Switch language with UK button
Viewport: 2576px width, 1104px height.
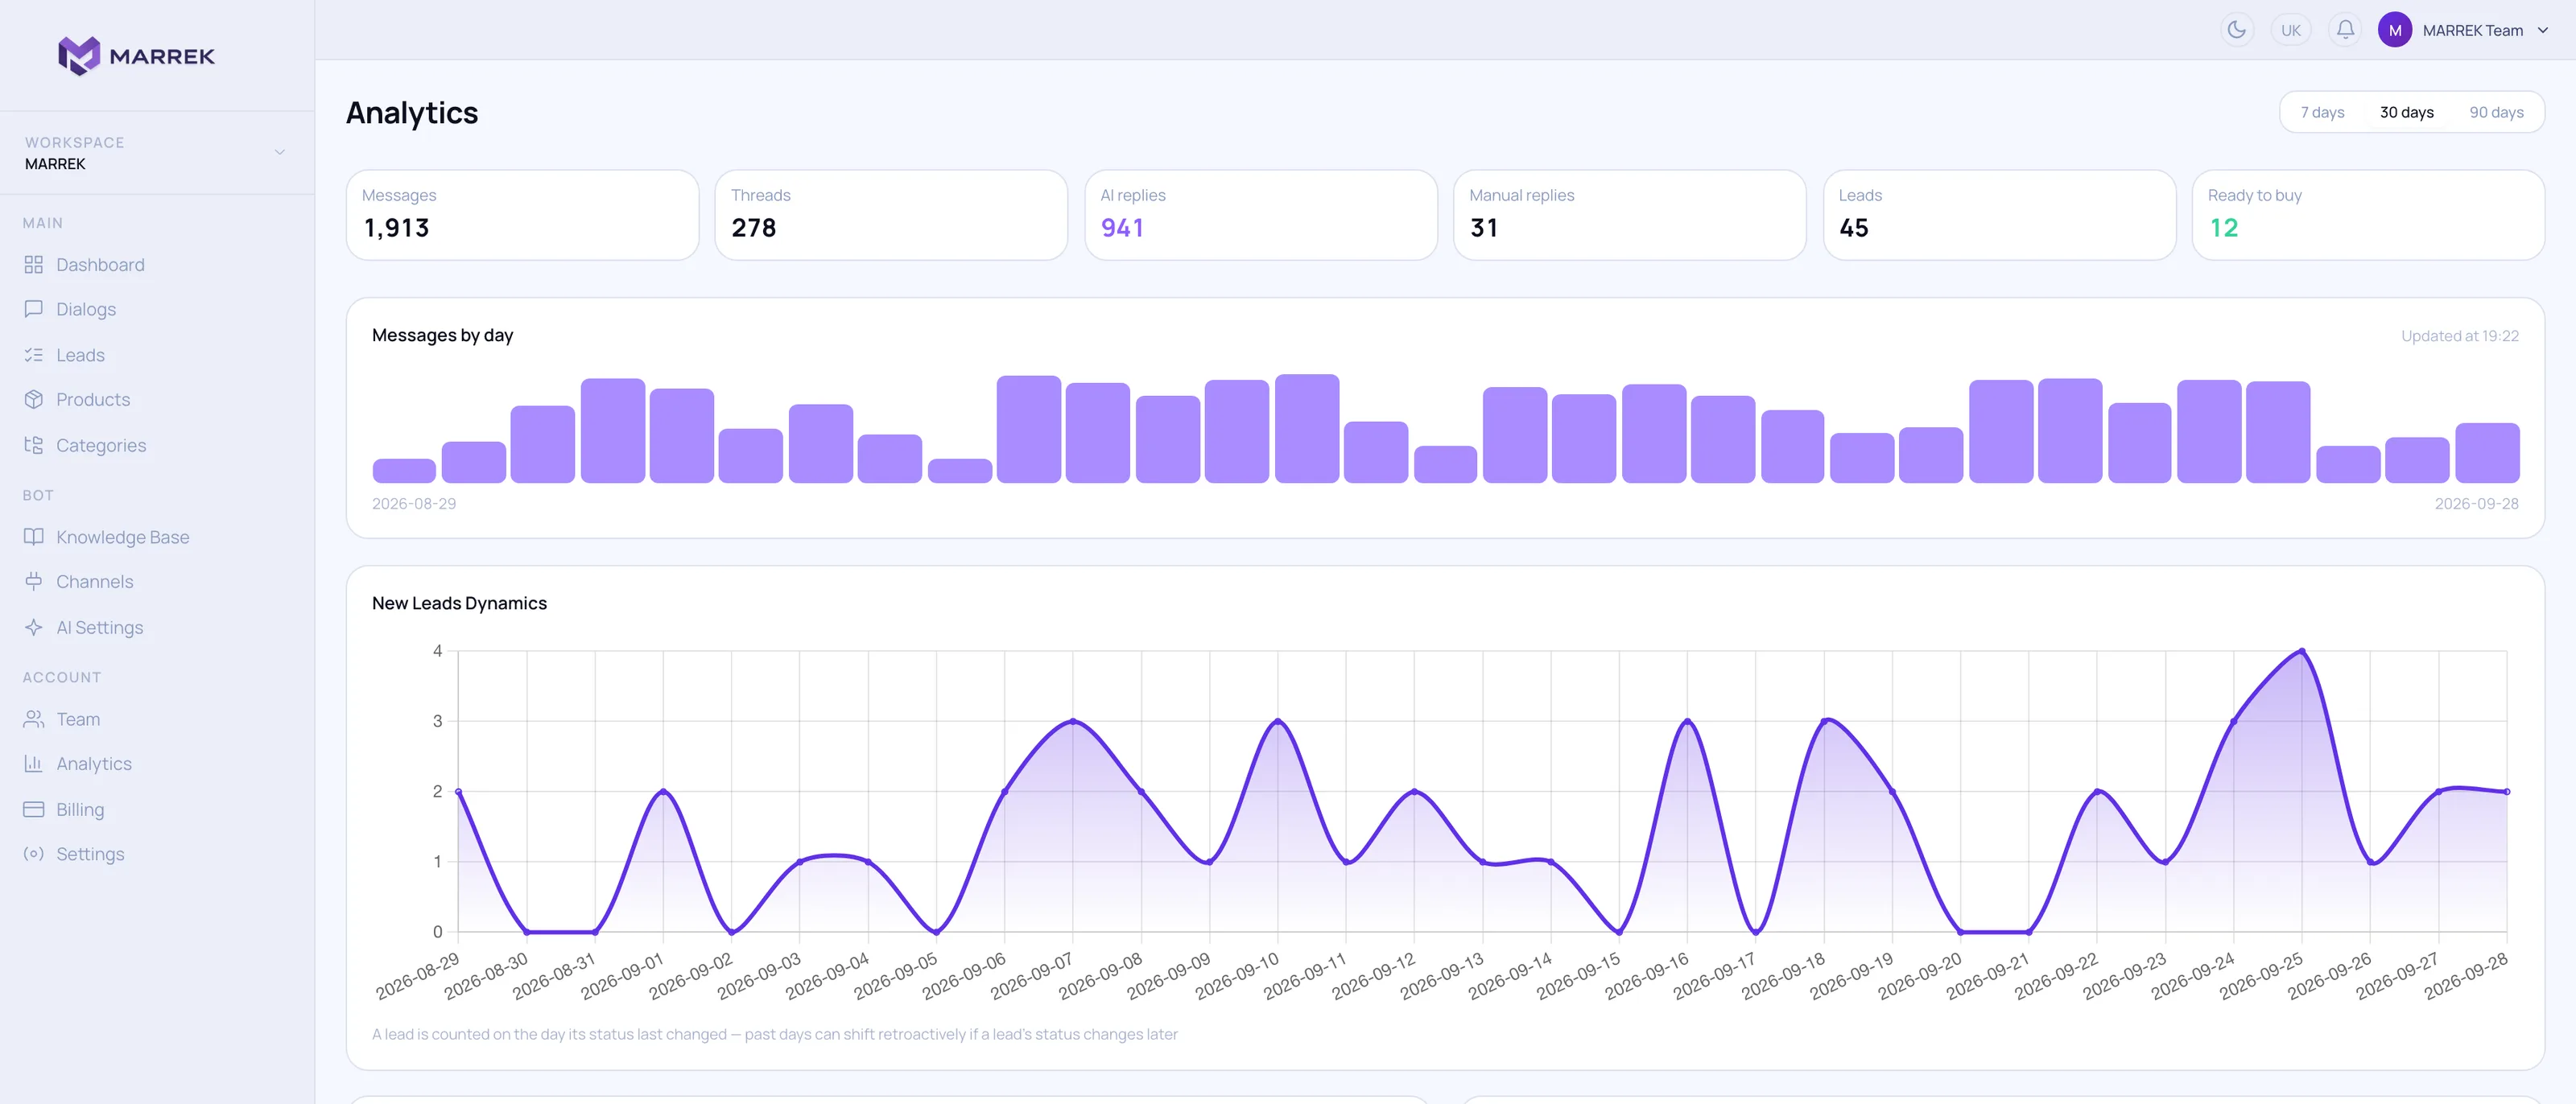click(x=2291, y=30)
